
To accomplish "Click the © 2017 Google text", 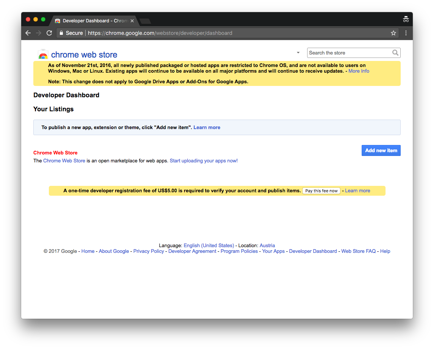I will (x=60, y=251).
